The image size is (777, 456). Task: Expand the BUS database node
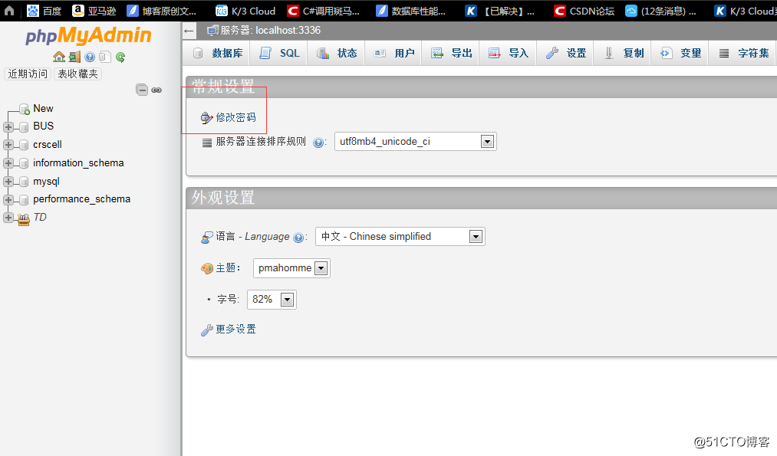[x=8, y=126]
